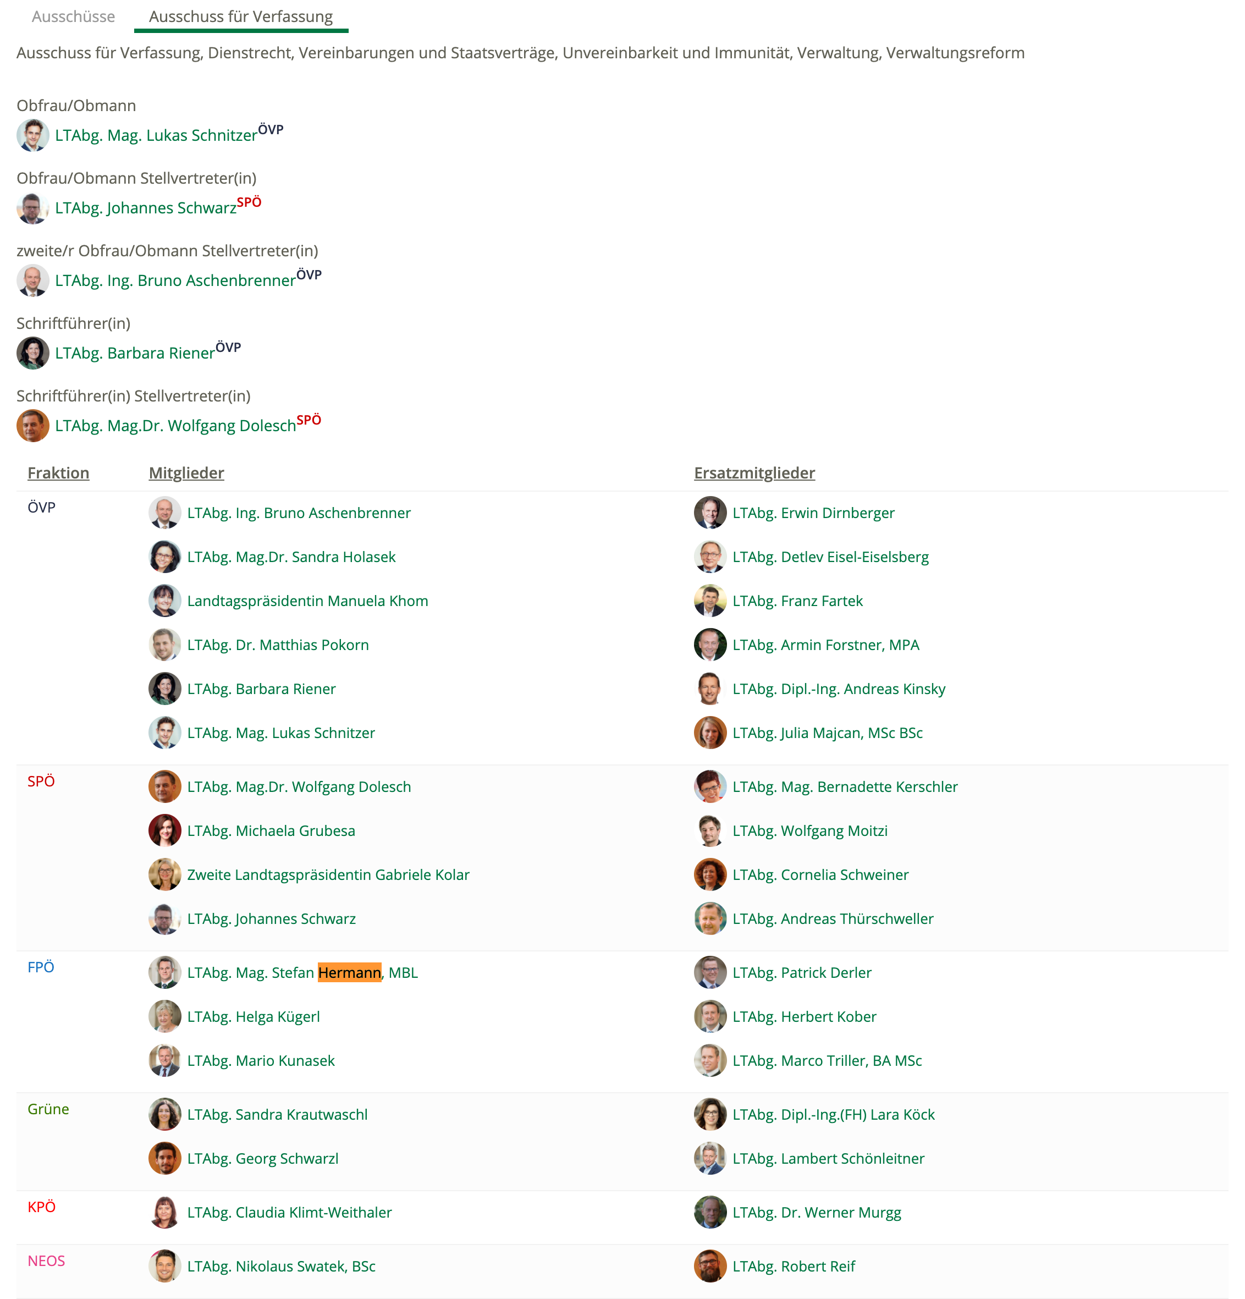Viewport: 1245px width, 1299px height.
Task: Open LTAbg. Mag. Stefan Hermann, MBL link
Action: point(303,972)
